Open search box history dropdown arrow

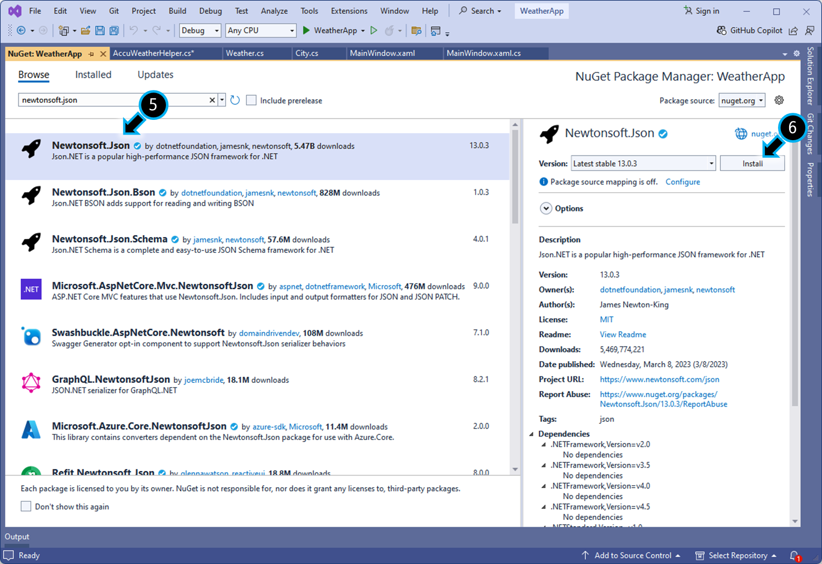[x=222, y=100]
